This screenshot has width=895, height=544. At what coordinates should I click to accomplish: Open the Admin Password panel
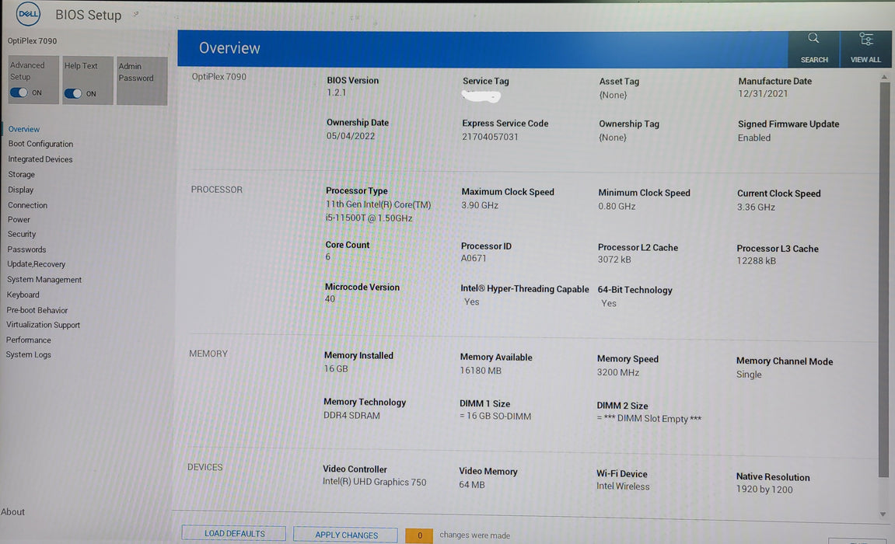point(142,80)
